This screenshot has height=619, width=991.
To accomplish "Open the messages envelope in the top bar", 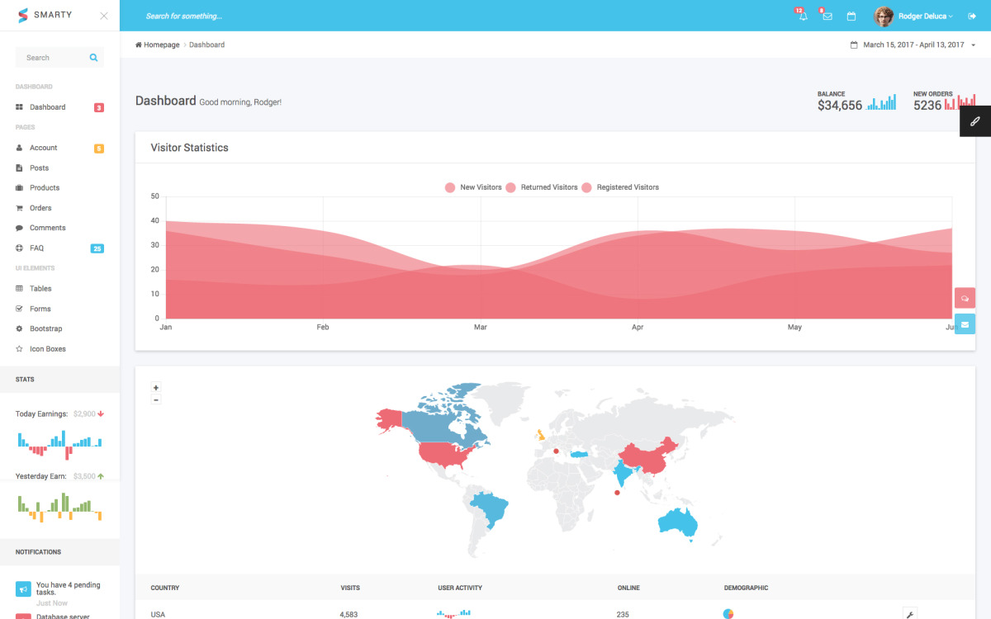I will 827,16.
